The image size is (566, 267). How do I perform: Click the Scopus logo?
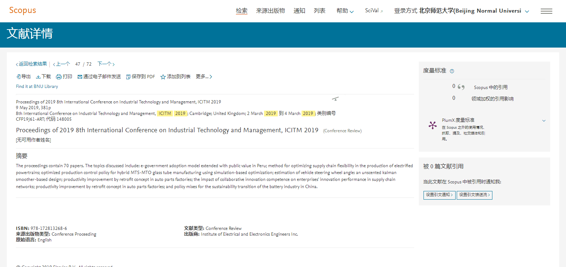click(x=22, y=10)
